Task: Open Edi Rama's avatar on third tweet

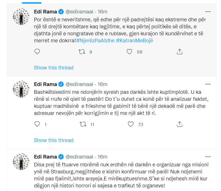Action: tap(21, 161)
